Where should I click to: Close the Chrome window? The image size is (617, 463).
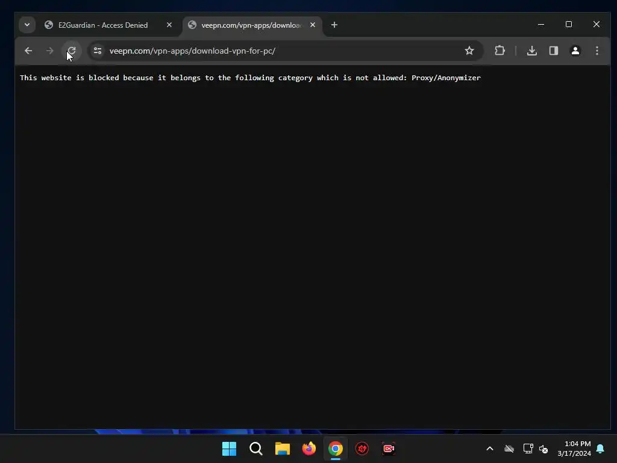click(597, 24)
